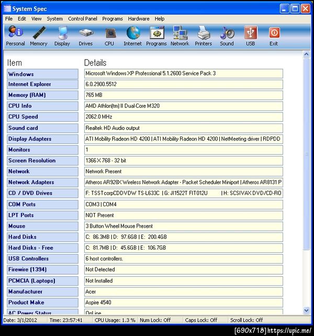Click the Product Make item button
The image size is (314, 336).
pyautogui.click(x=42, y=303)
